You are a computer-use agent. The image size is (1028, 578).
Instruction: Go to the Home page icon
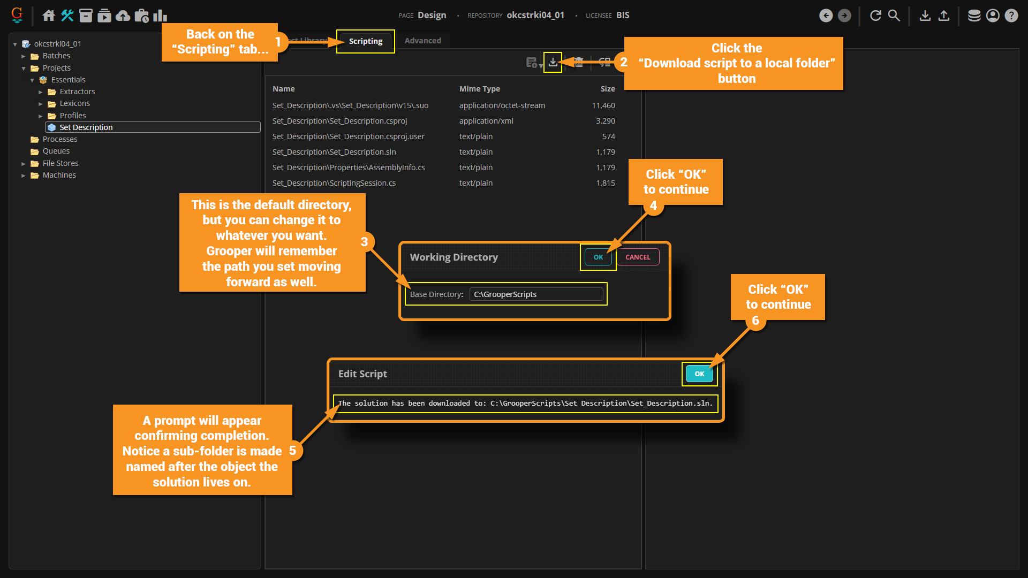pyautogui.click(x=49, y=16)
